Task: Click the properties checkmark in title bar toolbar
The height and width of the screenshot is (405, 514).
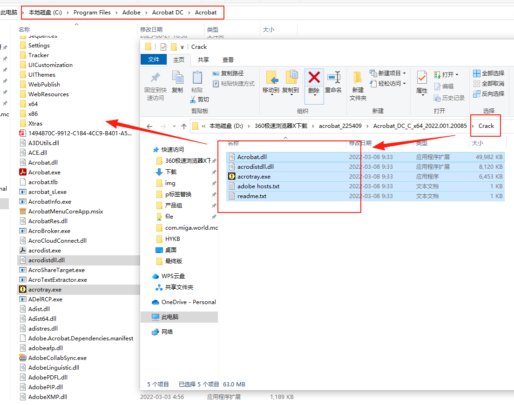Action: point(163,47)
